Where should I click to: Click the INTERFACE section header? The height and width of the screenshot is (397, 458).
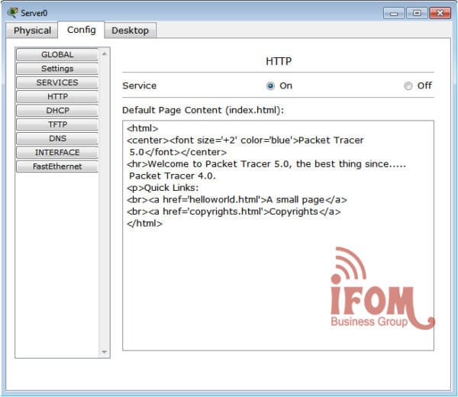57,153
